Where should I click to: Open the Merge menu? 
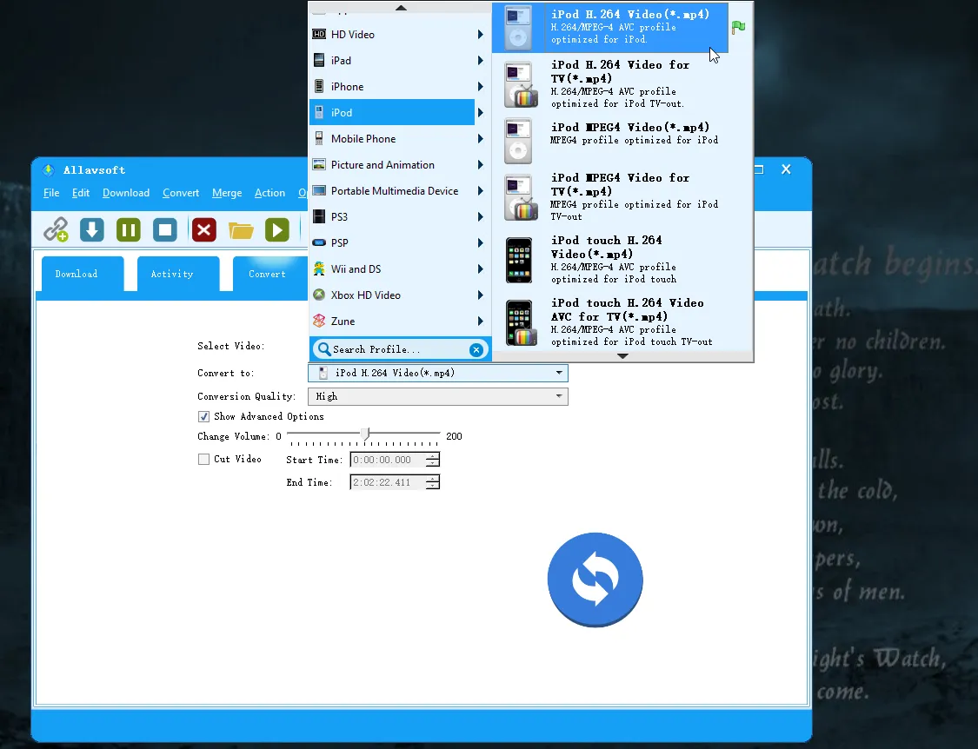[x=227, y=193]
